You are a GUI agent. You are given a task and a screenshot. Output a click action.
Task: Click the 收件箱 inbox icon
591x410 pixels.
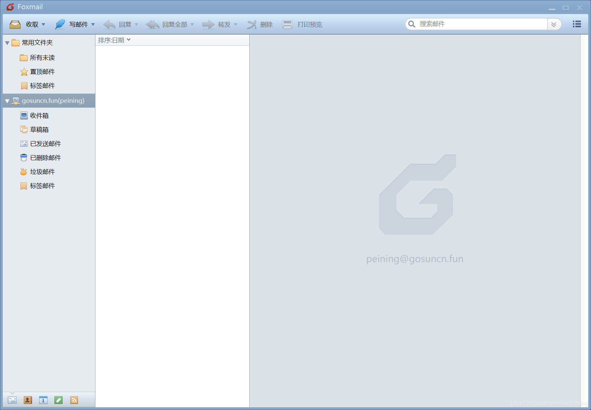(24, 115)
